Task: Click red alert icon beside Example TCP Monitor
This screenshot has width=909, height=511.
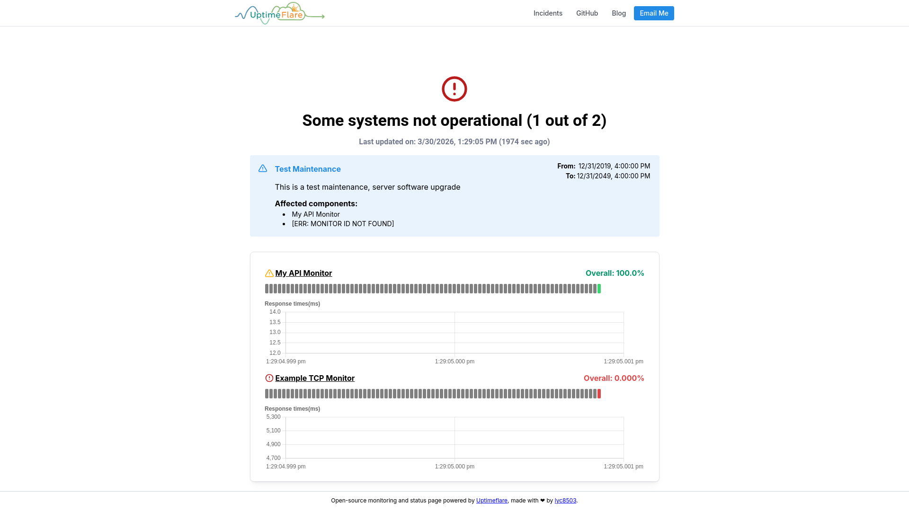Action: pyautogui.click(x=269, y=378)
